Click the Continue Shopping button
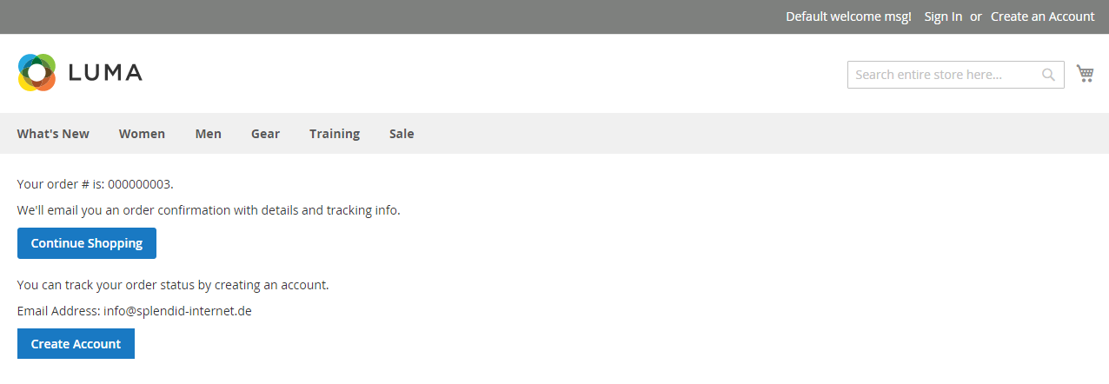Screen dimensions: 1109x384 click(87, 243)
